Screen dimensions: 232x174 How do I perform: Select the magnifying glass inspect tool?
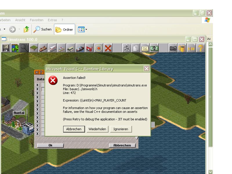click(x=24, y=48)
